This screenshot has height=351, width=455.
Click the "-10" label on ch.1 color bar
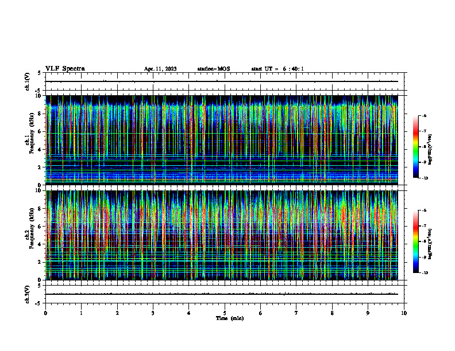[425, 178]
